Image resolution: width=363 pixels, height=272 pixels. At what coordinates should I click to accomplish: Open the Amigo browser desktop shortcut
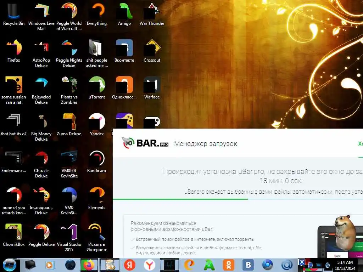[x=124, y=14]
